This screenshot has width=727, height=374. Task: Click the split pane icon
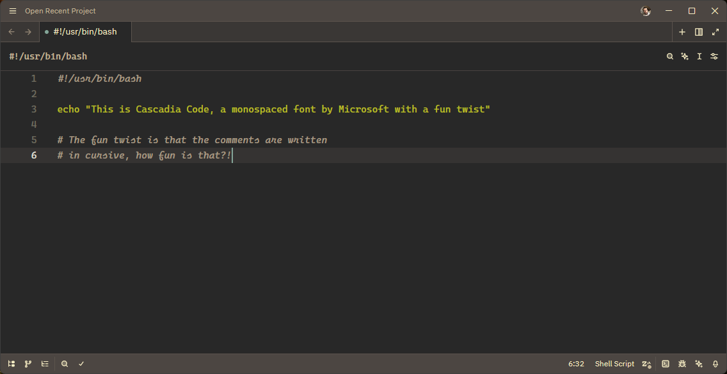coord(699,31)
